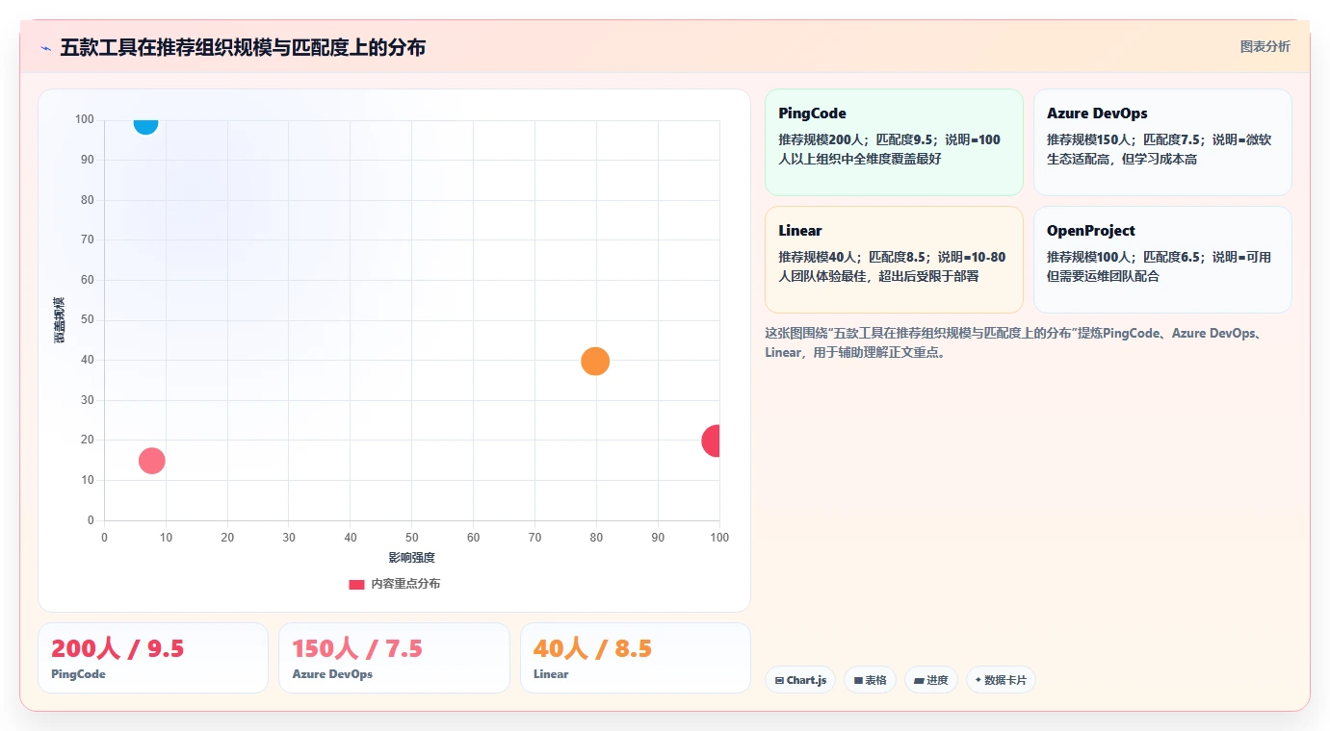This screenshot has height=731, width=1330.
Task: Click the 图表分析 label
Action: pos(1265,46)
